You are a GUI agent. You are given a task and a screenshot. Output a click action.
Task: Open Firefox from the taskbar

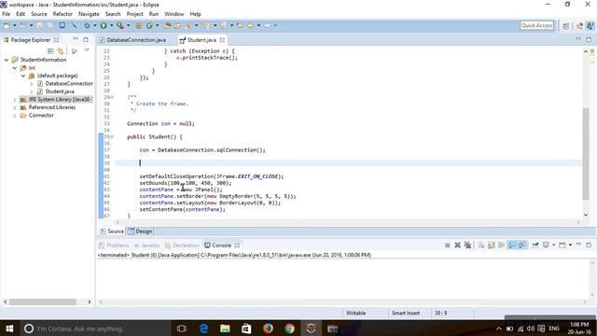(x=268, y=329)
